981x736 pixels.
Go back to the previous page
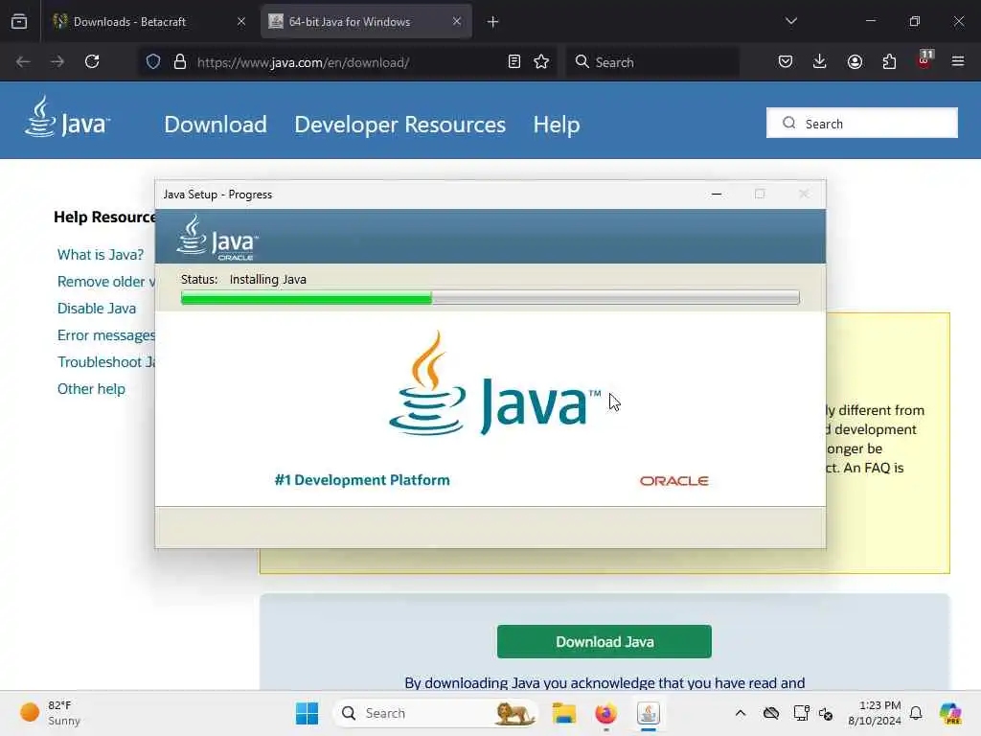23,61
